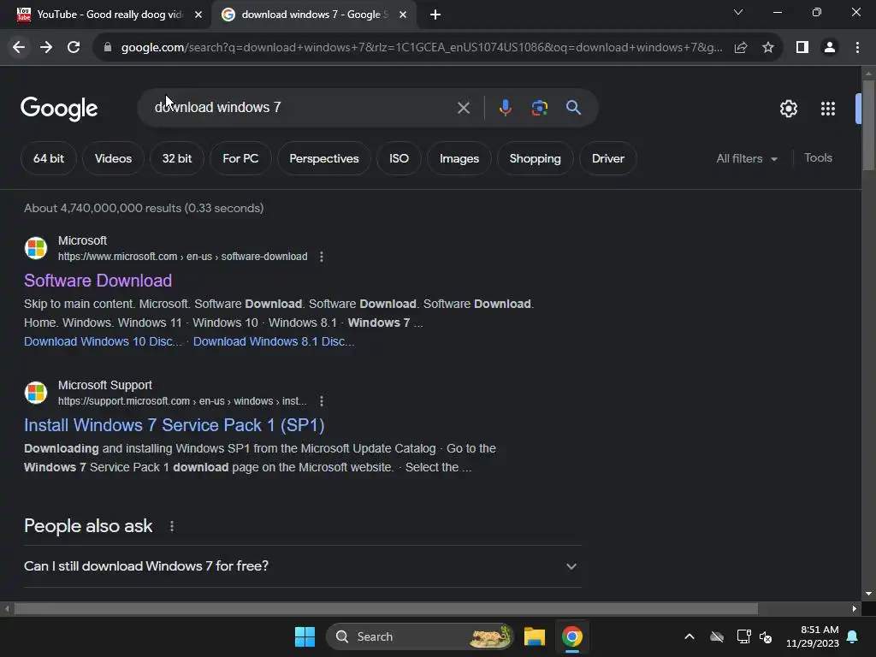Screen dimensions: 876x657
Task: View site information via the padlock icon
Action: [107, 48]
